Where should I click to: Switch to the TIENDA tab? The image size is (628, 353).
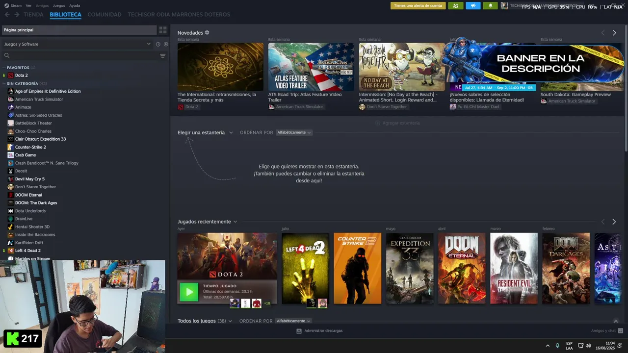pyautogui.click(x=33, y=15)
